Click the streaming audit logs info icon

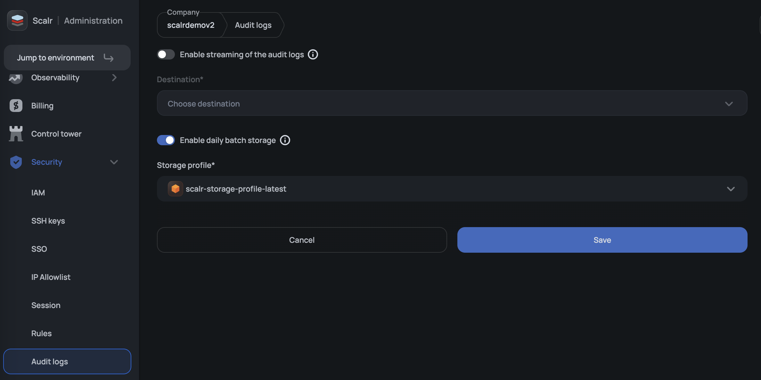(313, 54)
